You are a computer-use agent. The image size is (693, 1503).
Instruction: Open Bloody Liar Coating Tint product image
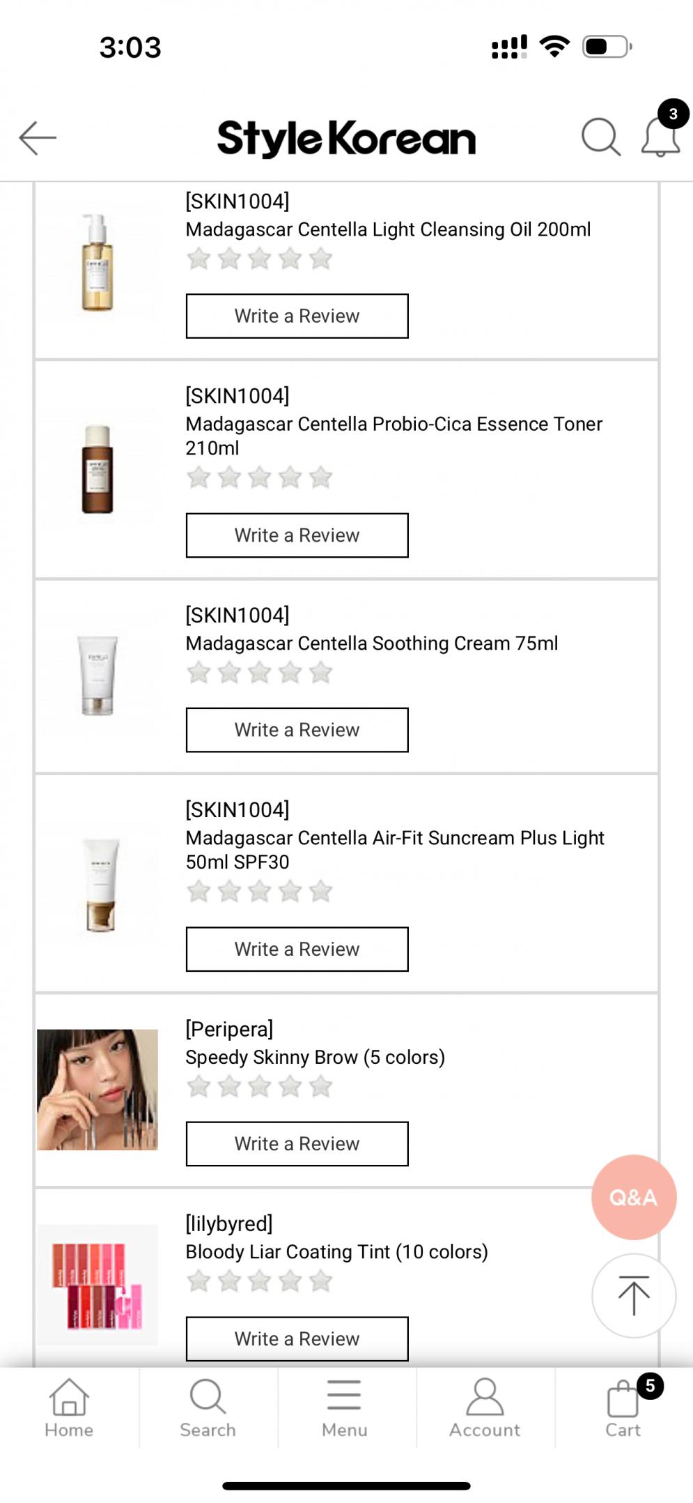coord(98,1284)
